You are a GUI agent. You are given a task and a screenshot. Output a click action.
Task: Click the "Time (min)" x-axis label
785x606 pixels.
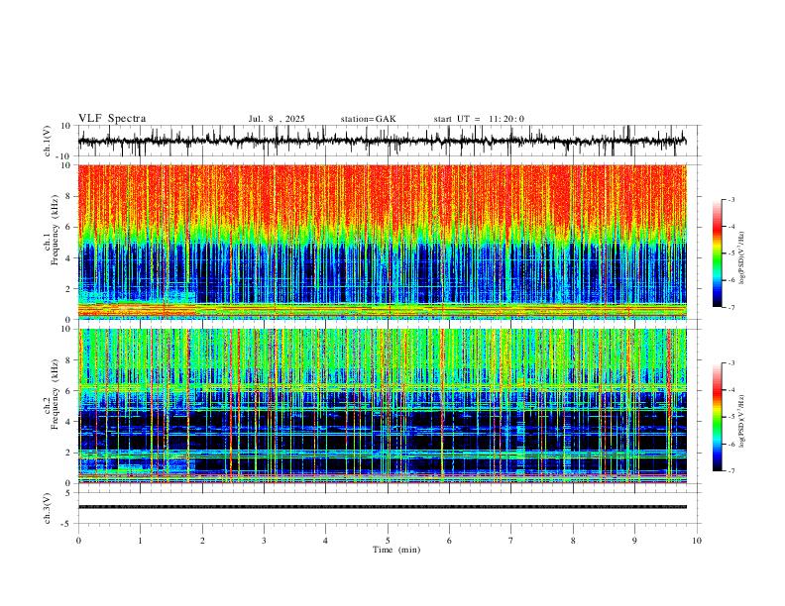coord(396,550)
